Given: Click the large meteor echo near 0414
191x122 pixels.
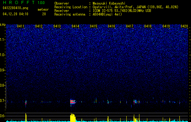Looking at the screenshot, I should [x=73, y=102].
